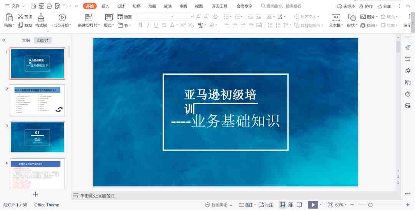Click the zoom-in plus button
This screenshot has width=415, height=210.
[x=408, y=205]
